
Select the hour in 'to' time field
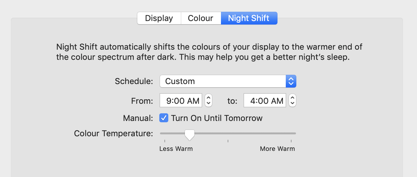click(253, 101)
